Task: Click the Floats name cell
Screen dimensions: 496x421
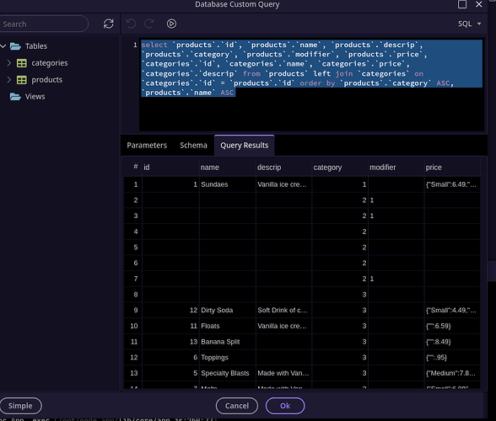Action: point(227,326)
